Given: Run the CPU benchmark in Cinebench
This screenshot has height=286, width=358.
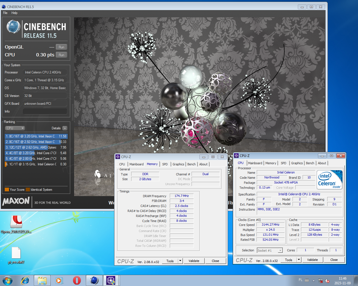Looking at the screenshot, I should click(62, 55).
